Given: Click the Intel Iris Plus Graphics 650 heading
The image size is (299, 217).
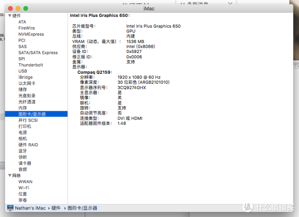Looking at the screenshot, I should click(x=99, y=16).
